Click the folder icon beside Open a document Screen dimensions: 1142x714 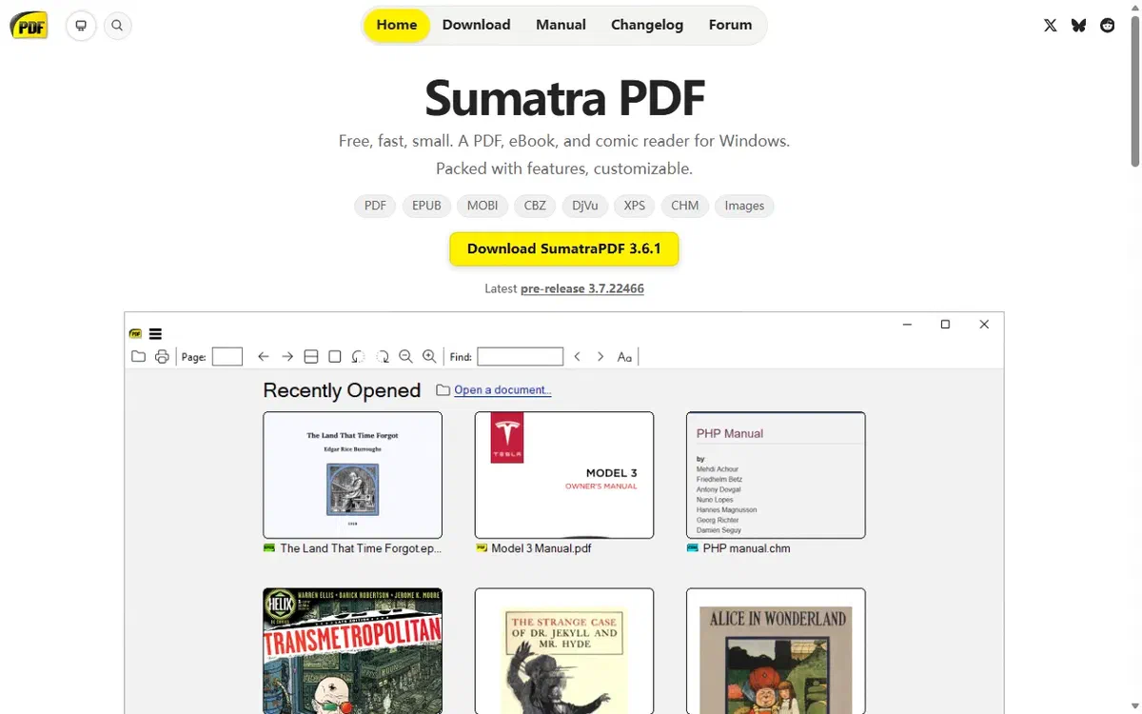pyautogui.click(x=443, y=390)
